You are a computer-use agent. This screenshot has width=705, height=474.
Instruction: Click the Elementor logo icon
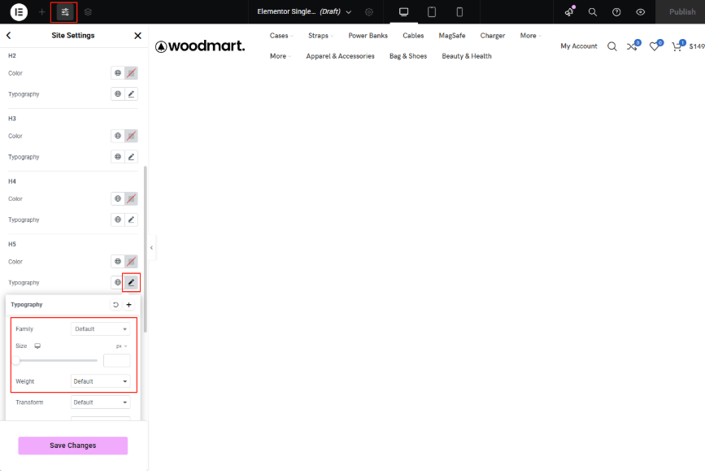(19, 12)
